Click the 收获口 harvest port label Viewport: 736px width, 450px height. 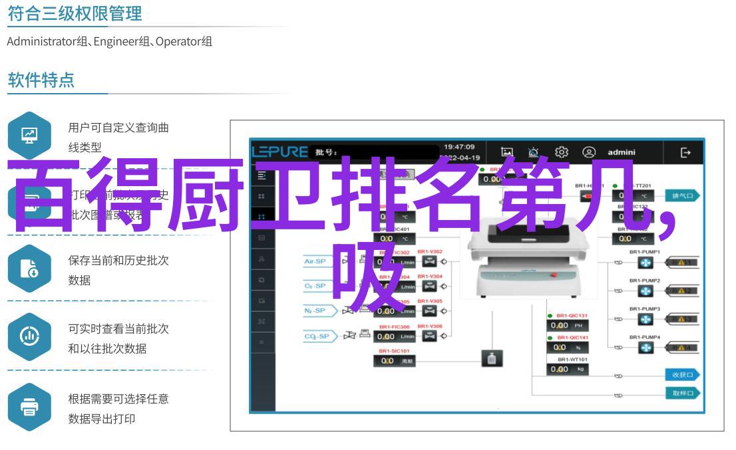[682, 374]
